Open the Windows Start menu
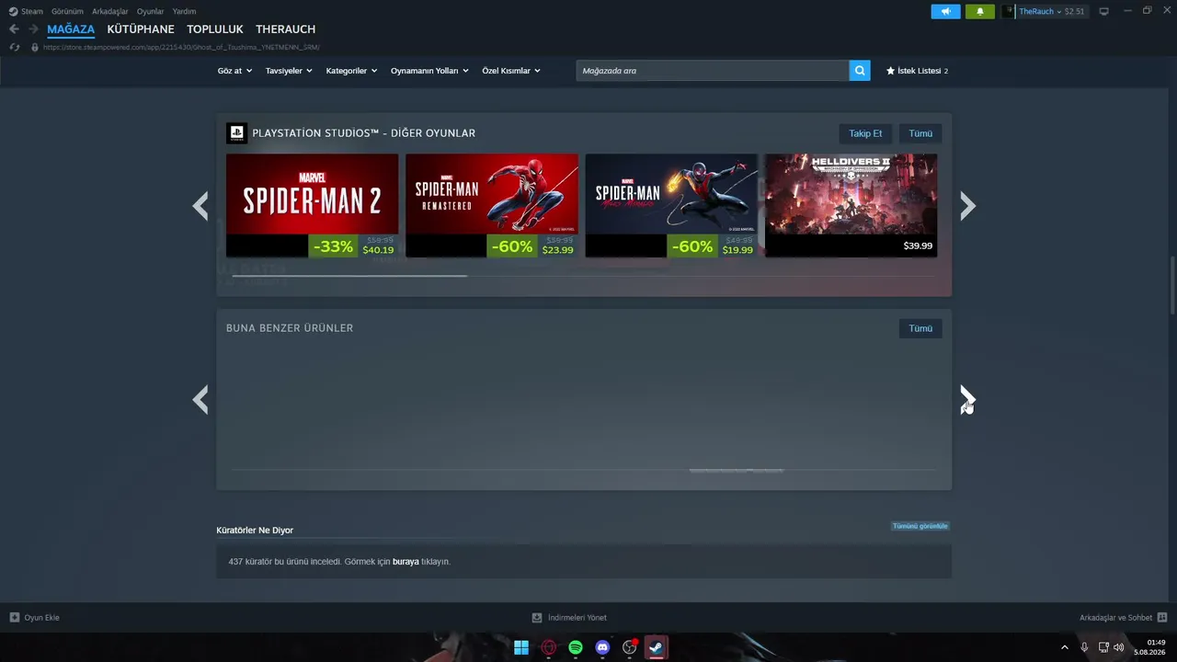 pos(521,647)
